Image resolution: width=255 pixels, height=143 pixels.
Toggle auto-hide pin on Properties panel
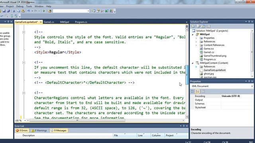pyautogui.click(x=249, y=81)
